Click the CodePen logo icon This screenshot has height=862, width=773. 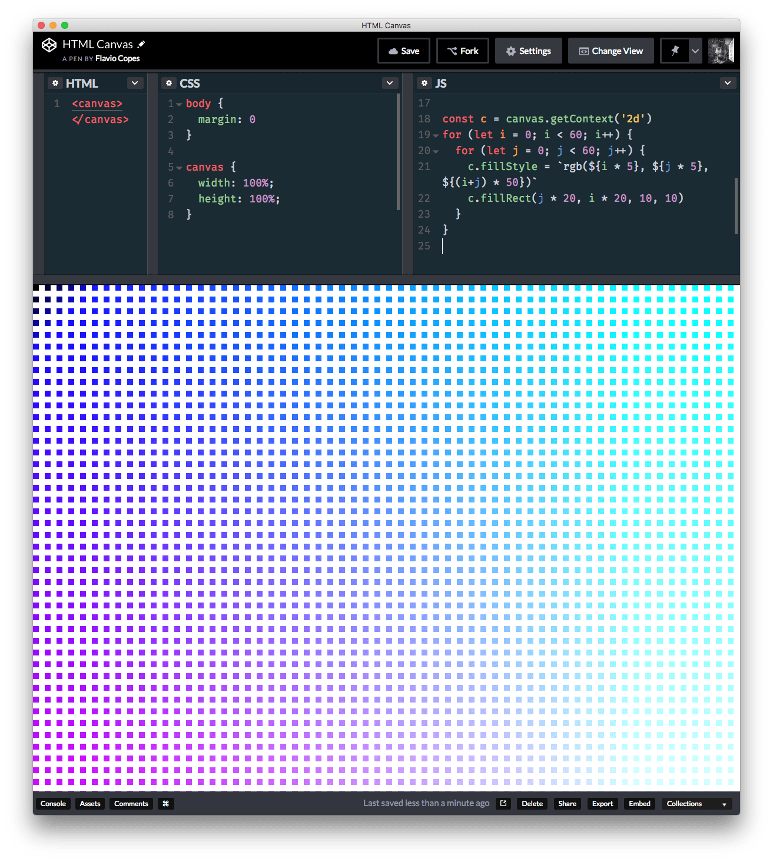click(49, 45)
